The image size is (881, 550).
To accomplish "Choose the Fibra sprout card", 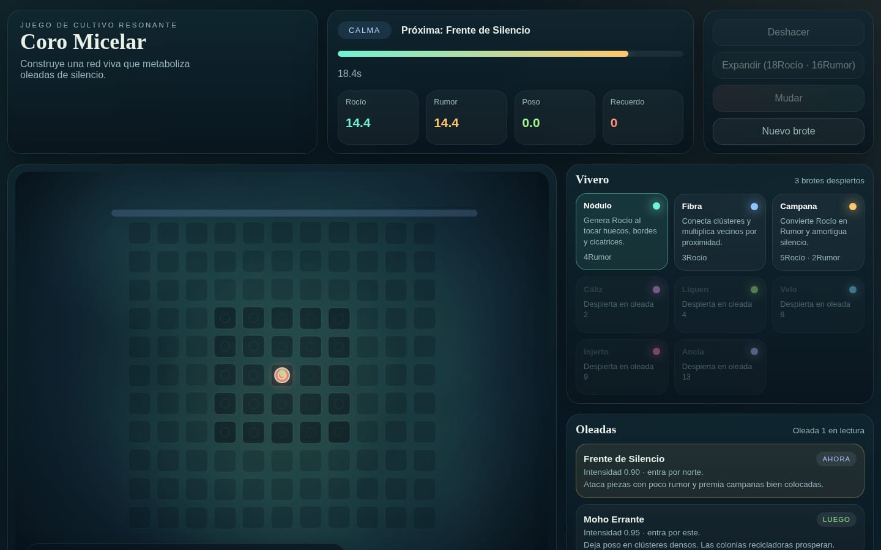I will pyautogui.click(x=719, y=232).
